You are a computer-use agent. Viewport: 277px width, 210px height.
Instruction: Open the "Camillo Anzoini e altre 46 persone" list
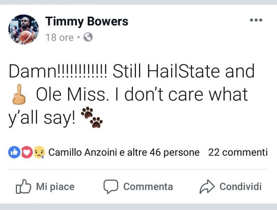pyautogui.click(x=124, y=153)
